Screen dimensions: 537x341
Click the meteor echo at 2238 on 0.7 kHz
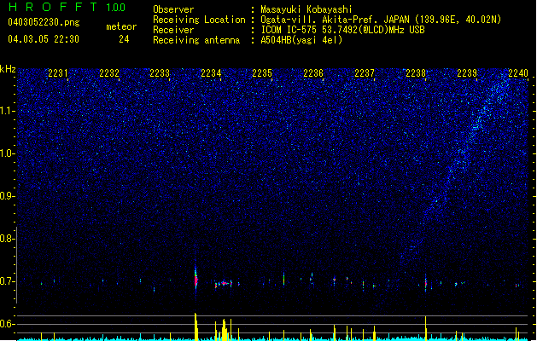coord(426,283)
